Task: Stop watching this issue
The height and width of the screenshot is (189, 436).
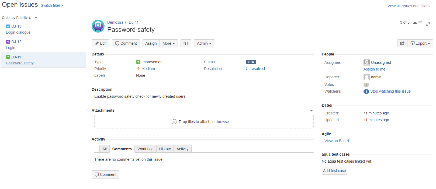Action: (x=390, y=92)
